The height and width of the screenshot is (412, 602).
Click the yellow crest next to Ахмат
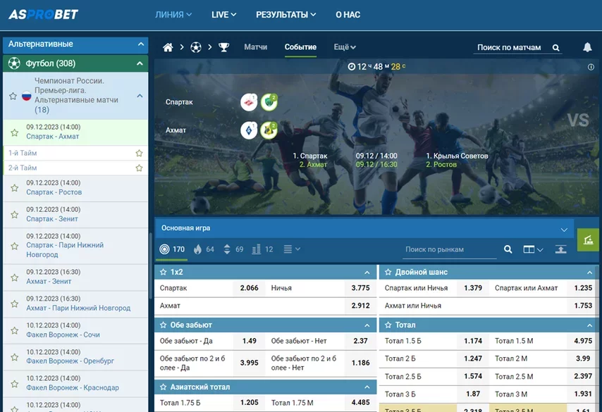[269, 130]
